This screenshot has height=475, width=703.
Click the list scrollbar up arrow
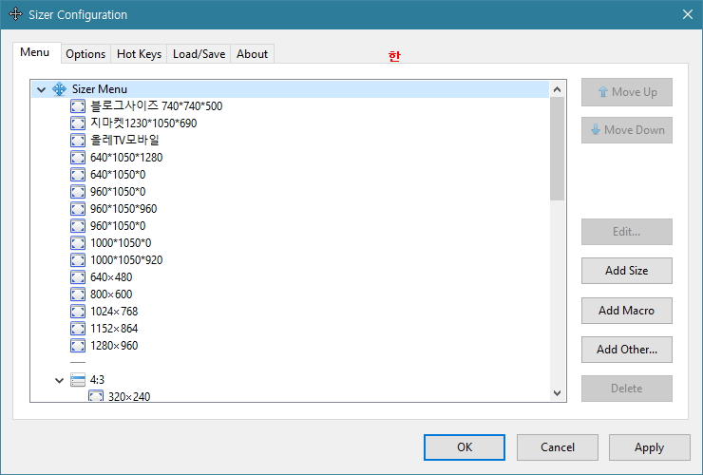(x=558, y=89)
